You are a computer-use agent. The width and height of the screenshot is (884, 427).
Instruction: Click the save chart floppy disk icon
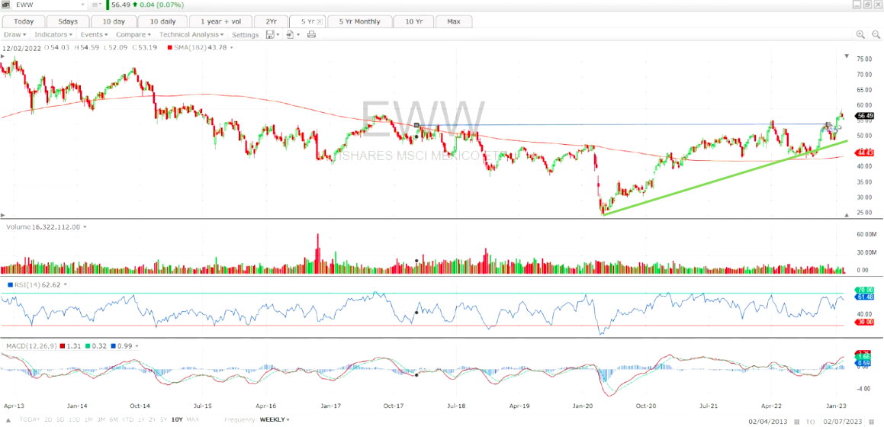[x=271, y=34]
